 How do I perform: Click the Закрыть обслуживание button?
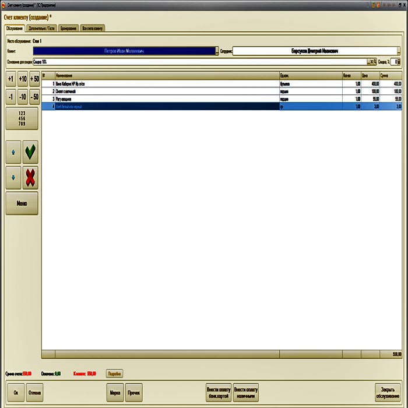pos(388,393)
